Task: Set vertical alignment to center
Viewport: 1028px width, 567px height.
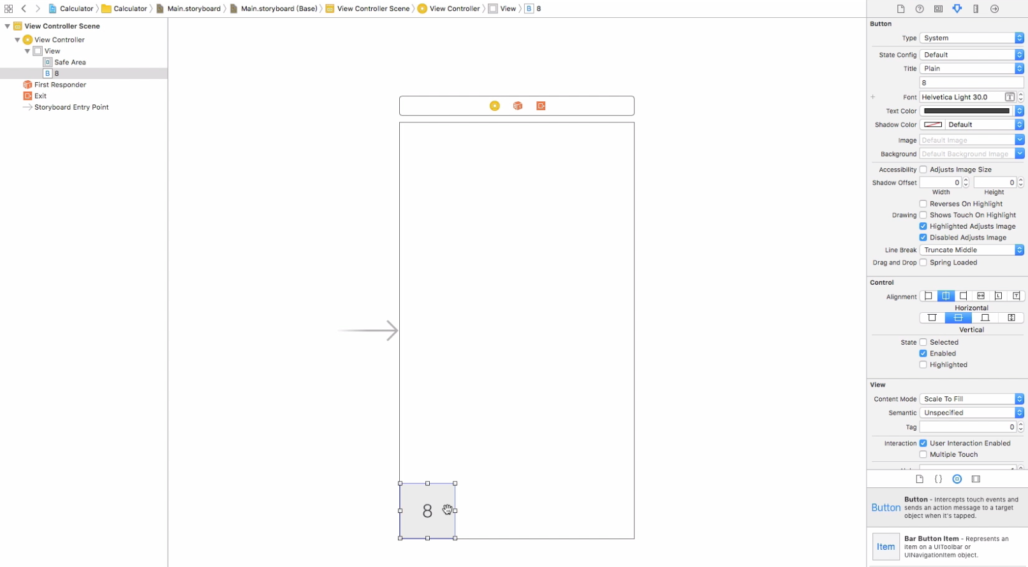Action: point(958,318)
